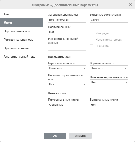Click the Разделитель подписей данных field
The height and width of the screenshot is (142, 135).
[x=67, y=48]
